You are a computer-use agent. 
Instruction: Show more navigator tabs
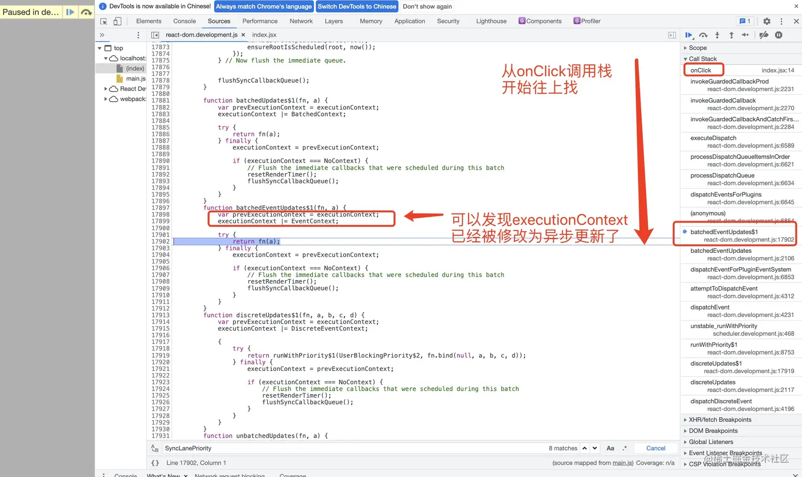click(102, 35)
